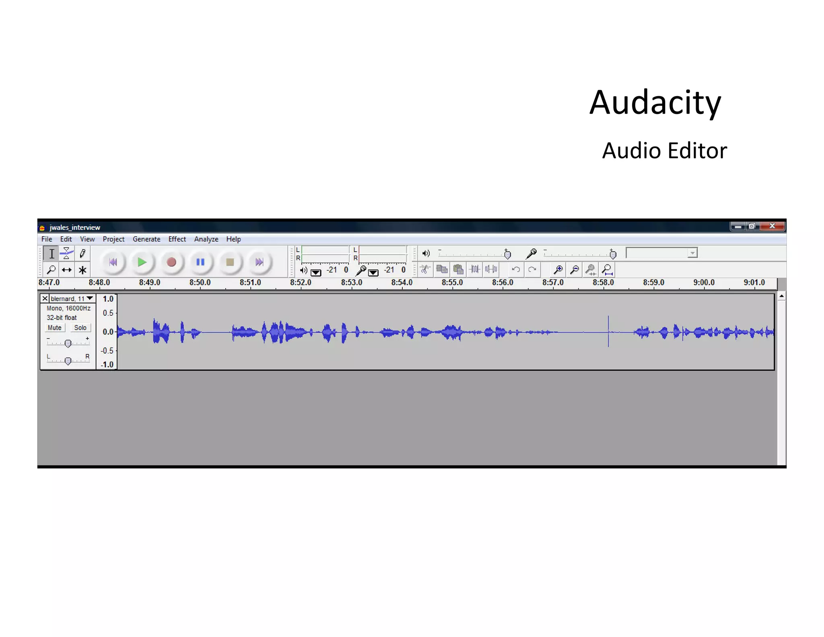Screen dimensions: 824x637
Task: Select the Multi-tool asterisk icon
Action: 82,270
